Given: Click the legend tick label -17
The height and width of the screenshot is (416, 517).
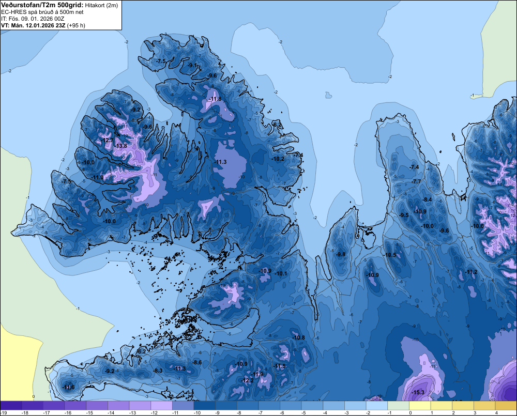Looking at the screenshot, I should [47, 413].
